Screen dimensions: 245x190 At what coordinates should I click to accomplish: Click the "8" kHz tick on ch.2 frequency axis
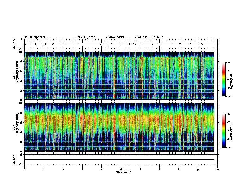click(22, 113)
